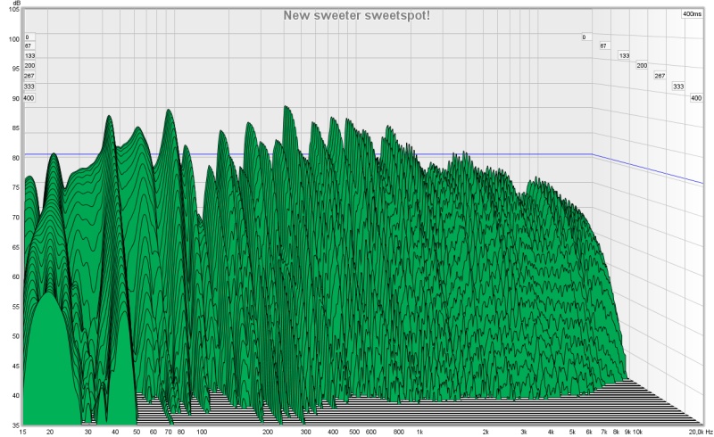Select the "20,0k Hz" frequency axis label
This screenshot has width=714, height=437.
(x=701, y=432)
